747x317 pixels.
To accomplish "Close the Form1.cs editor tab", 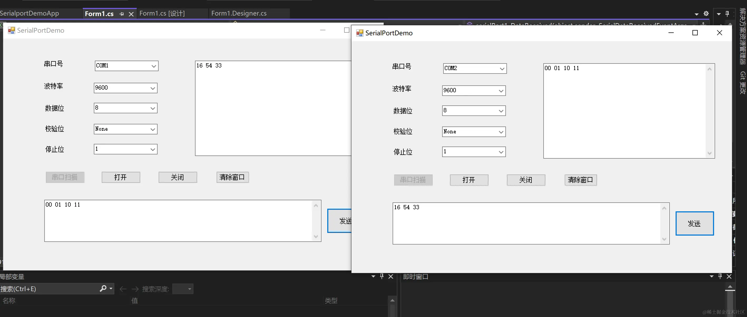I will coord(131,14).
